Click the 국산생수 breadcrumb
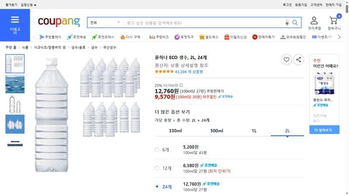This screenshot has width=349, height=196. 109,47
